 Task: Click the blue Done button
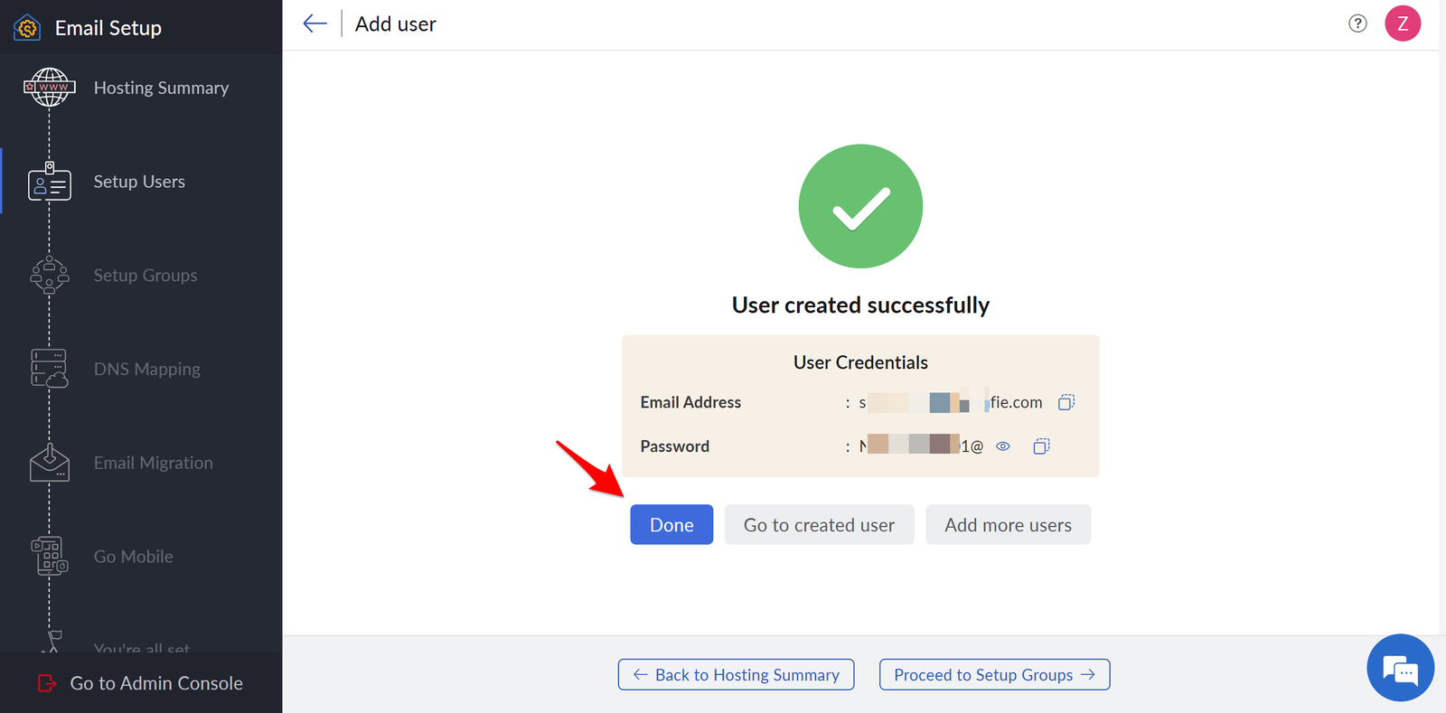(x=671, y=525)
